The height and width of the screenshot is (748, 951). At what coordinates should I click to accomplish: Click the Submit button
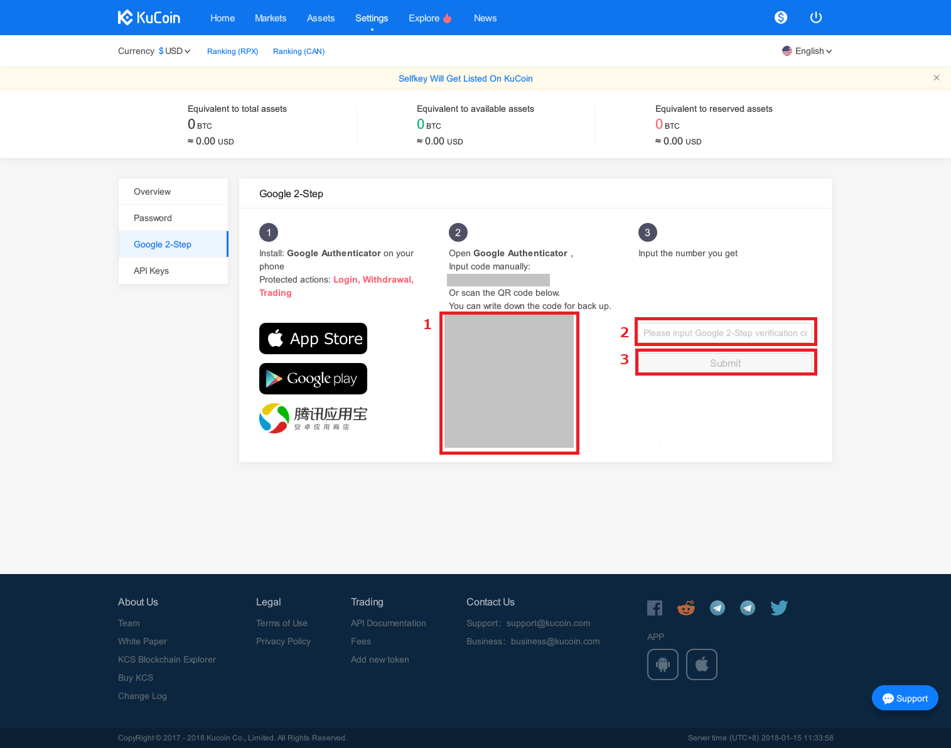pyautogui.click(x=726, y=363)
